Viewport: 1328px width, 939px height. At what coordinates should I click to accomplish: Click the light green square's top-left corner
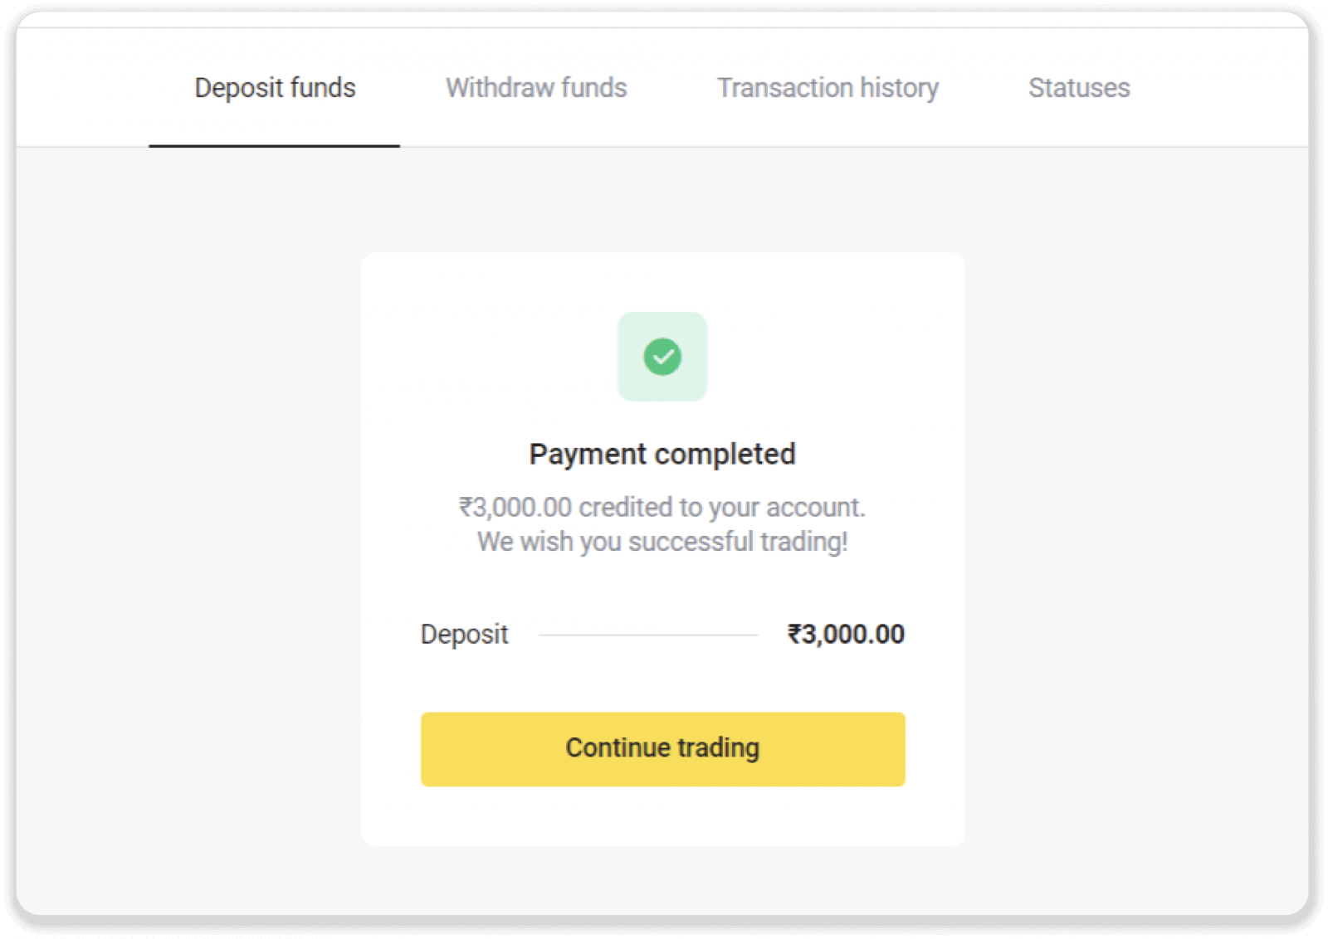tap(624, 319)
